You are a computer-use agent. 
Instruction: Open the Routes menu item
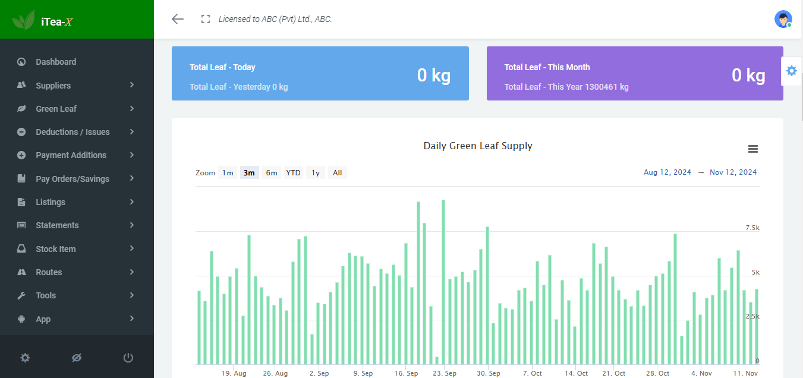(77, 272)
